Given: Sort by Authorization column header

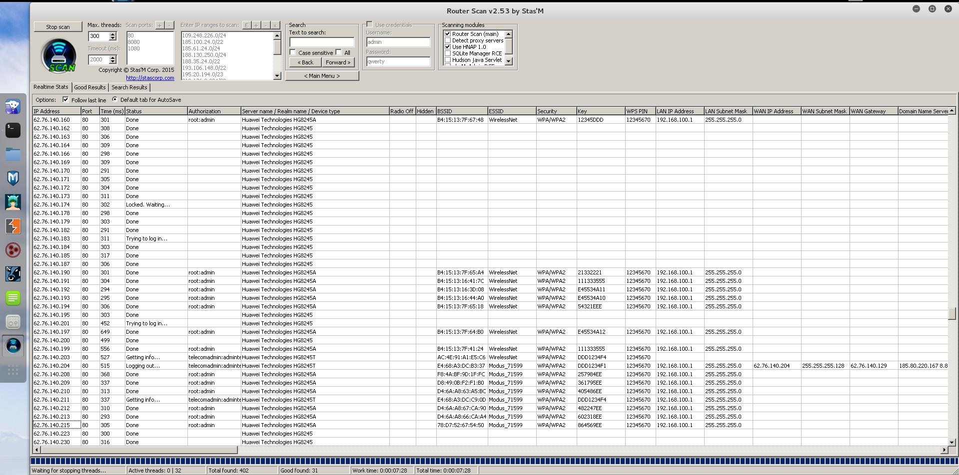Looking at the screenshot, I should (x=214, y=111).
